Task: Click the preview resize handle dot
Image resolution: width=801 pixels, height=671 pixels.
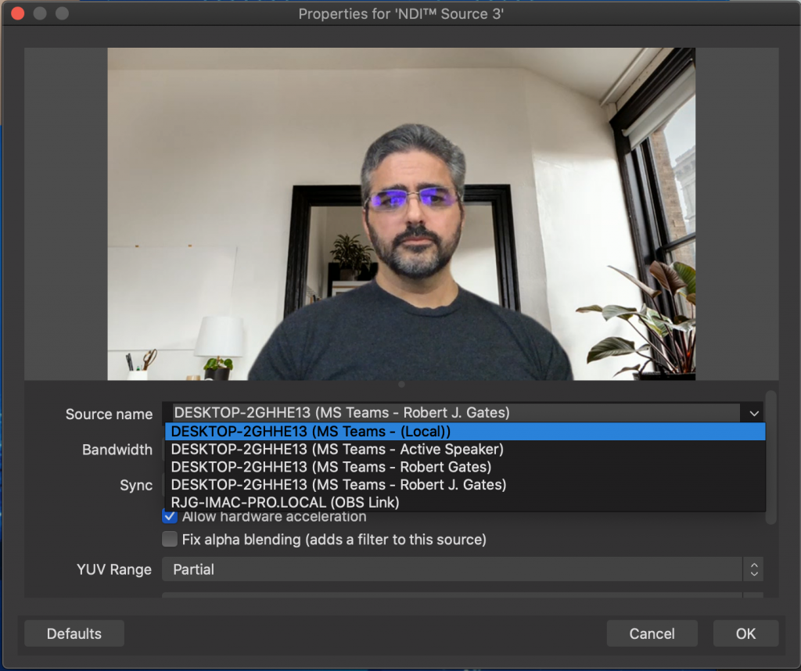Action: coord(401,385)
